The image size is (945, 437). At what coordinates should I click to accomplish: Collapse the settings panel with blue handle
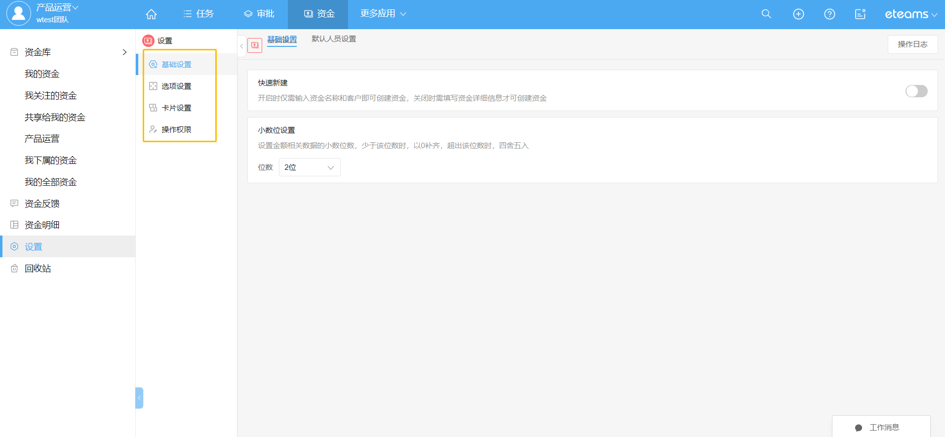click(139, 397)
